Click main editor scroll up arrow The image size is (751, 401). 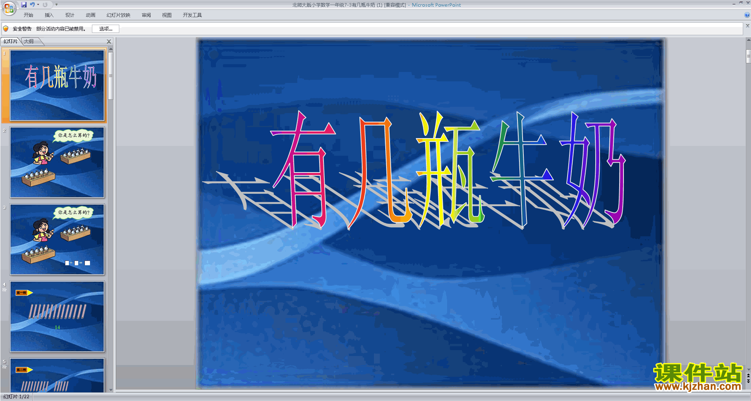tap(748, 40)
